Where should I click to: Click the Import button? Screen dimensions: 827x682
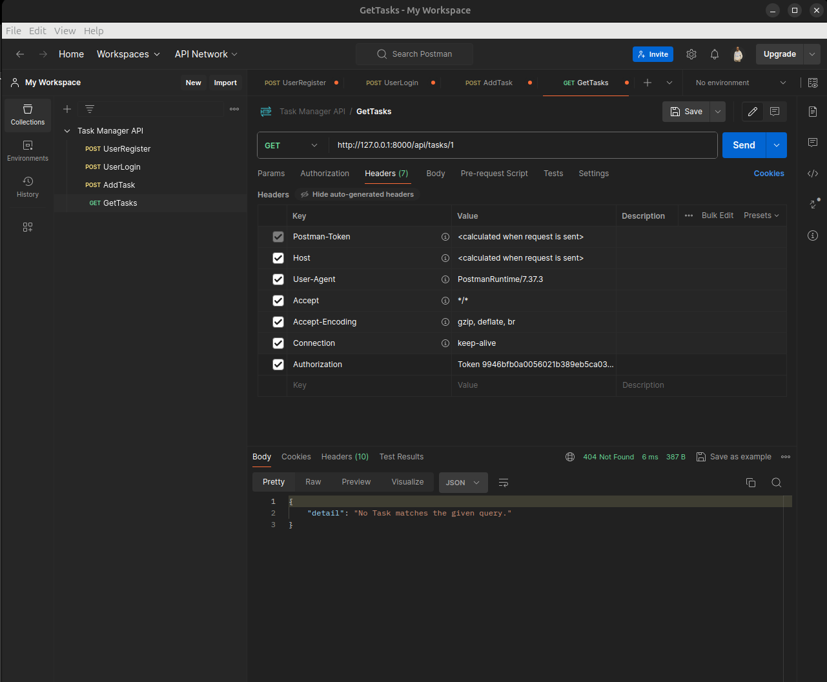(x=225, y=83)
